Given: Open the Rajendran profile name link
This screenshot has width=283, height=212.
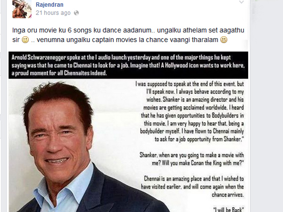Looking at the screenshot, I should (x=50, y=5).
